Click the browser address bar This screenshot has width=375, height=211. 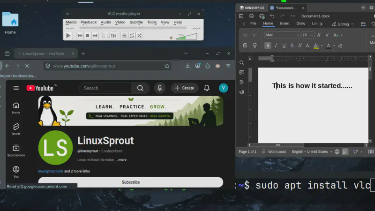pos(108,66)
